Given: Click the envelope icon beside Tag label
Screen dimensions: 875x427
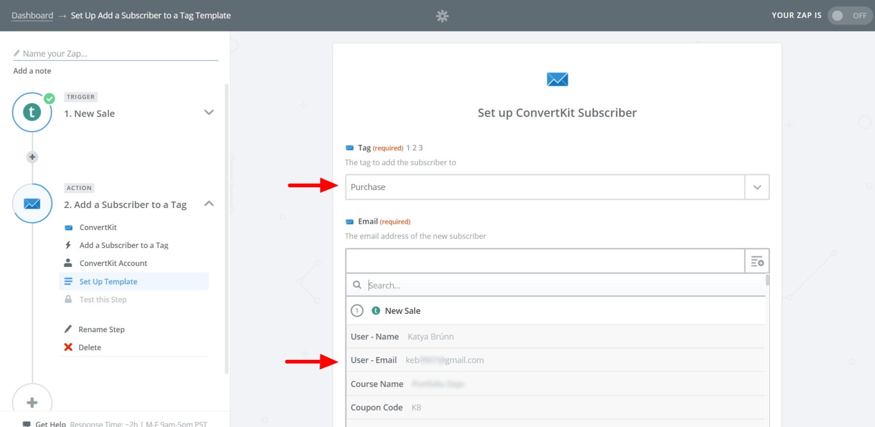Looking at the screenshot, I should 350,148.
